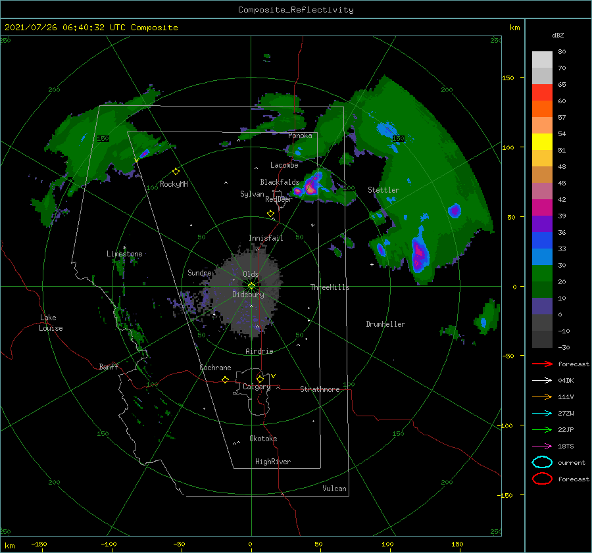Click the yellow diamond marker above Calgary label
Image resolution: width=592 pixels, height=553 pixels.
(260, 379)
